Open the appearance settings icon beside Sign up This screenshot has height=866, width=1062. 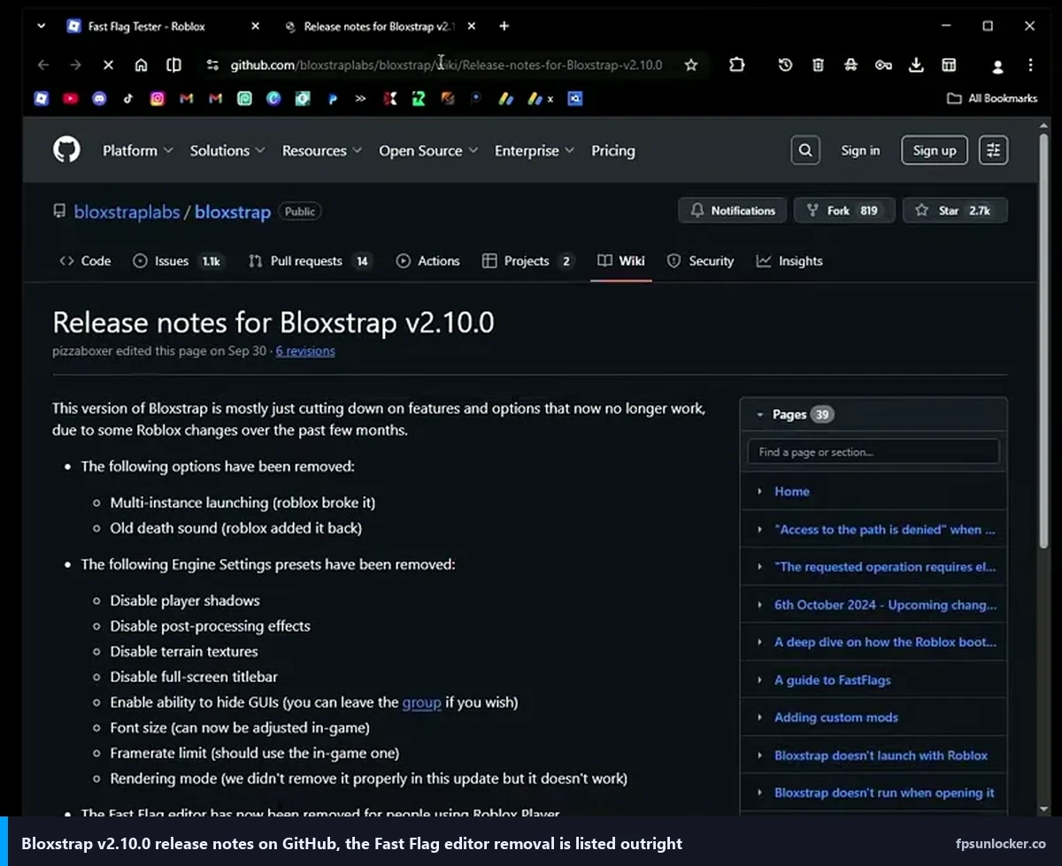[993, 150]
